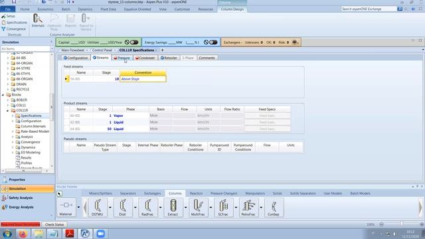Image resolution: width=425 pixels, height=239 pixels.
Task: Select Rate-Based Modeling tree item
Action: coord(35,131)
